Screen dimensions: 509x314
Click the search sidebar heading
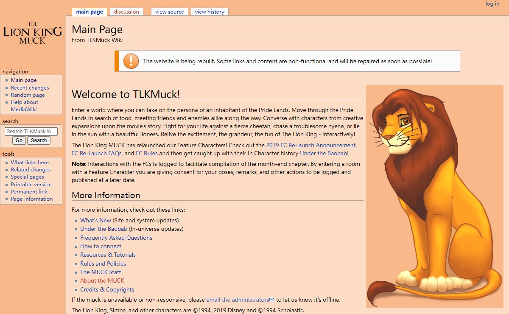tap(10, 121)
